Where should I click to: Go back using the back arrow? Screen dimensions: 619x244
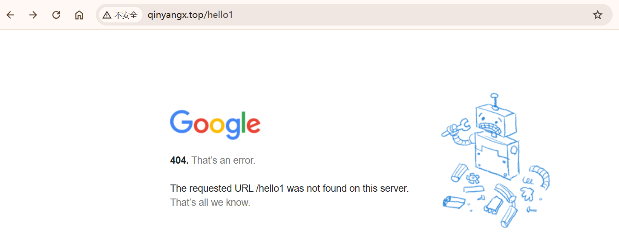coord(10,15)
